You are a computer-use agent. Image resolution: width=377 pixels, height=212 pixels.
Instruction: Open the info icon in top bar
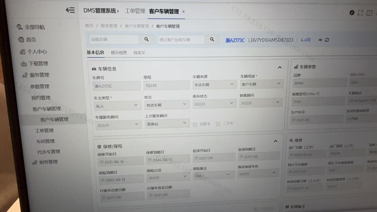(x=352, y=13)
